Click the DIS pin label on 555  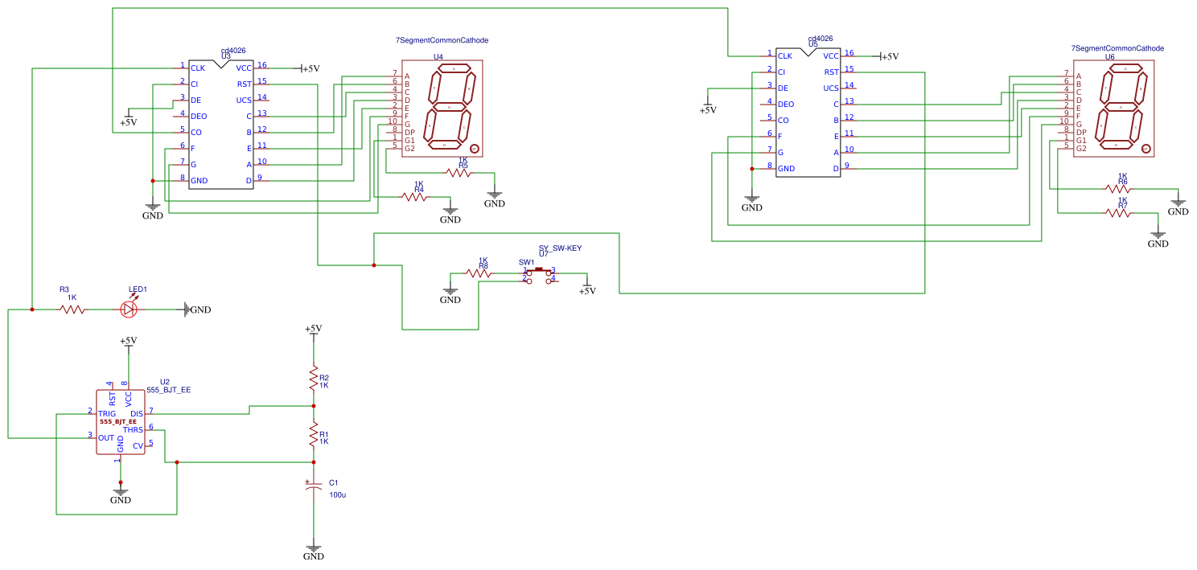pos(137,414)
